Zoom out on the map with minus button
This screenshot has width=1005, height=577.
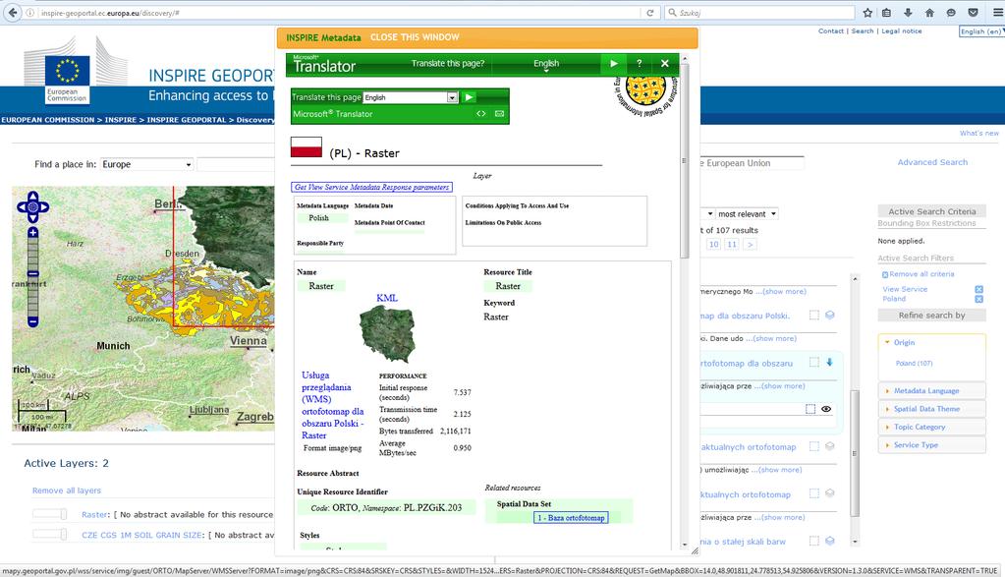tap(32, 321)
